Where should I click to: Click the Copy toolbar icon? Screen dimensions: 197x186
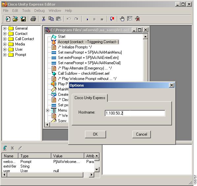(51, 19)
